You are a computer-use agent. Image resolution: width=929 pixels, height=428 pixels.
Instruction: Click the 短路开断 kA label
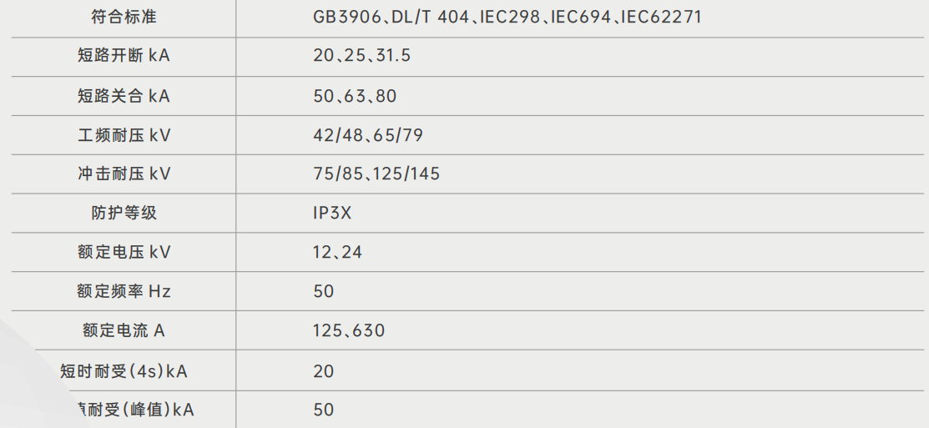point(124,56)
